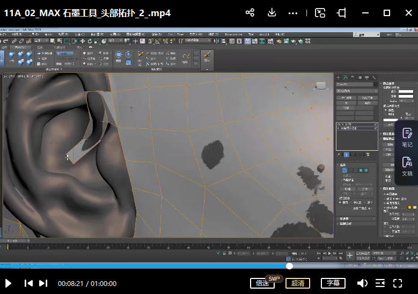
Task: Enter fullscreen video mode
Action: tap(398, 283)
